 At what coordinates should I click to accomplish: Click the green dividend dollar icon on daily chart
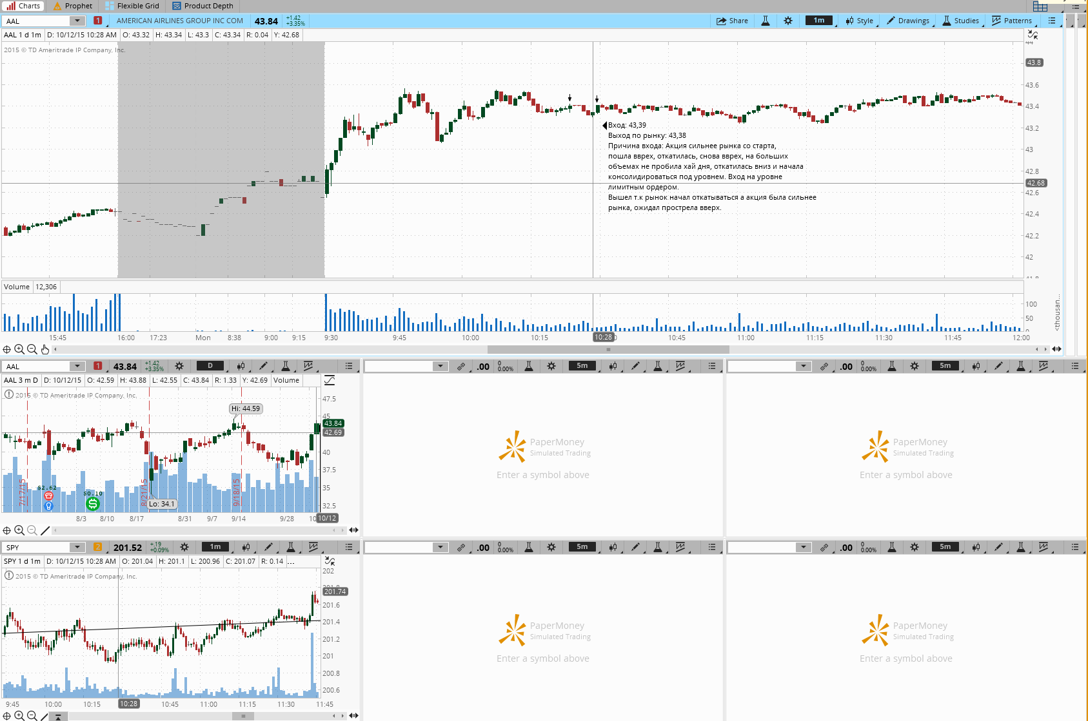(93, 504)
